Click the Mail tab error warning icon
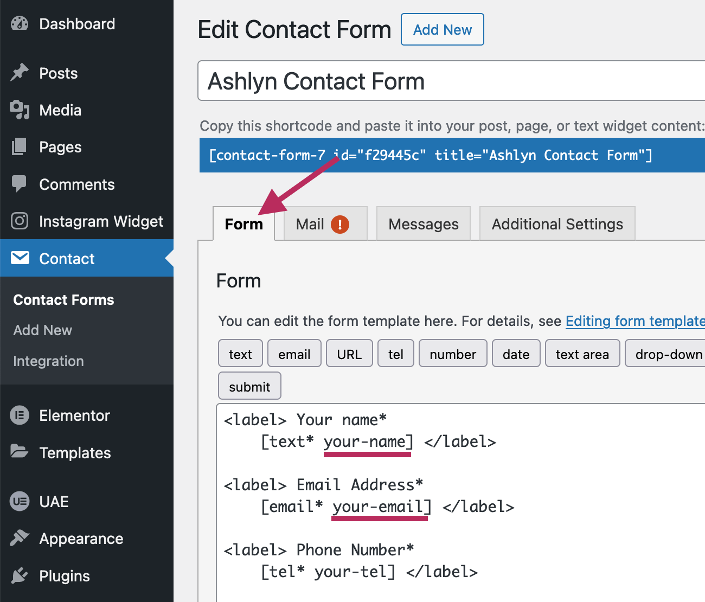This screenshot has height=602, width=705. (340, 224)
